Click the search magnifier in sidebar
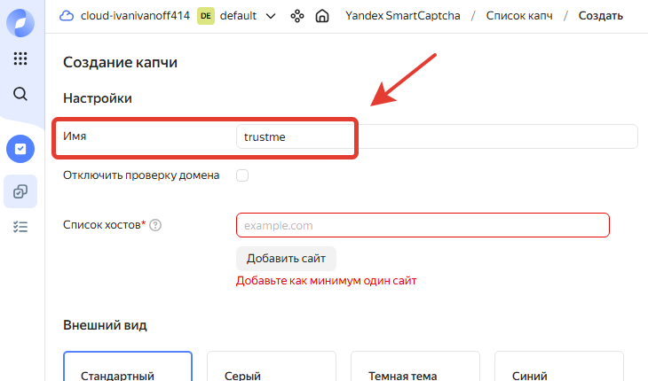 point(20,94)
